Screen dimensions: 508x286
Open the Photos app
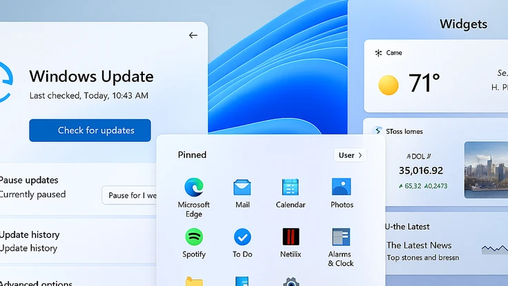[x=341, y=186]
